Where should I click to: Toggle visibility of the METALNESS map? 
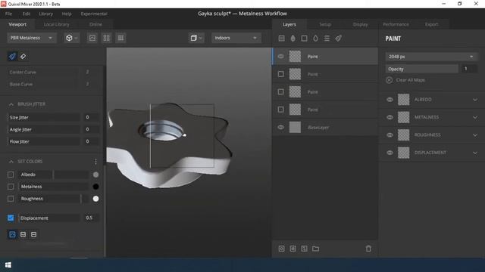[390, 117]
